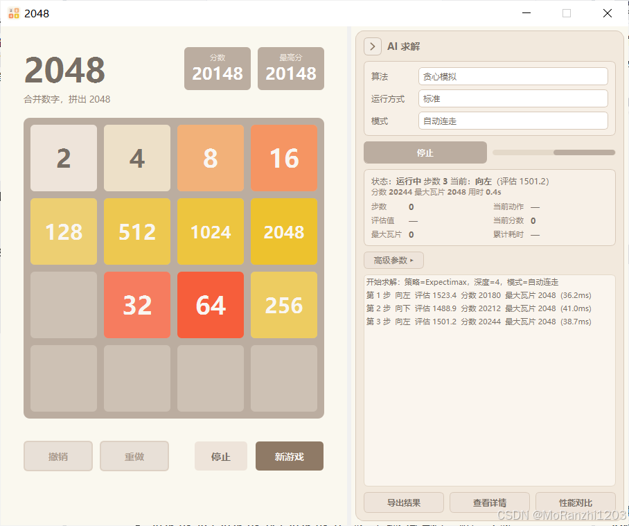Click the 重做 redo button

pos(134,456)
